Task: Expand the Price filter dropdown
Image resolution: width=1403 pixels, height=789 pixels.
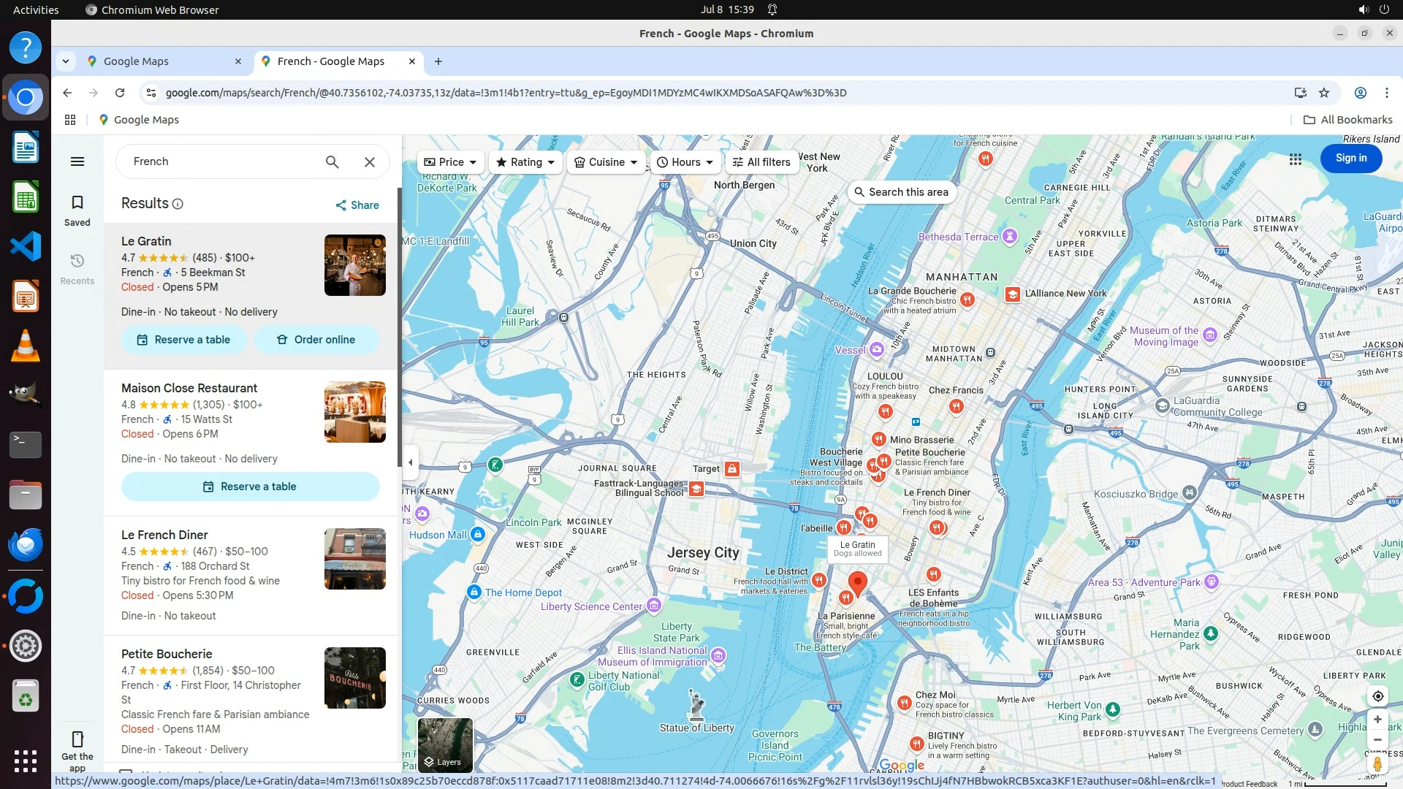Action: 451,162
